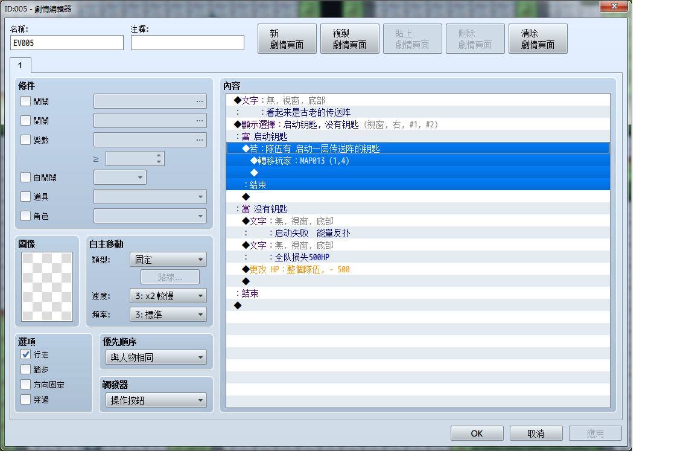The width and height of the screenshot is (695, 451).
Task: Select event page tab 1
Action: point(21,65)
